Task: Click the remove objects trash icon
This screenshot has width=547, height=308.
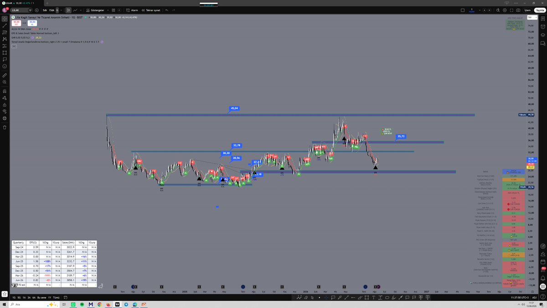Action: [x=5, y=127]
